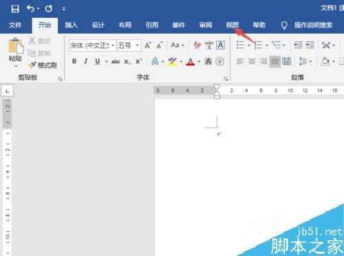The width and height of the screenshot is (344, 256).
Task: Toggle the Justify alignment button
Action: 275,61
